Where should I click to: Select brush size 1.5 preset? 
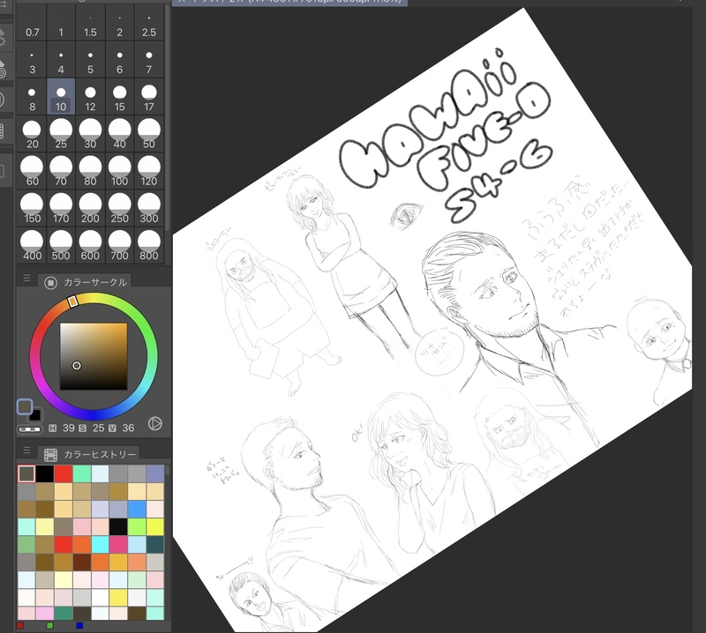tap(90, 24)
